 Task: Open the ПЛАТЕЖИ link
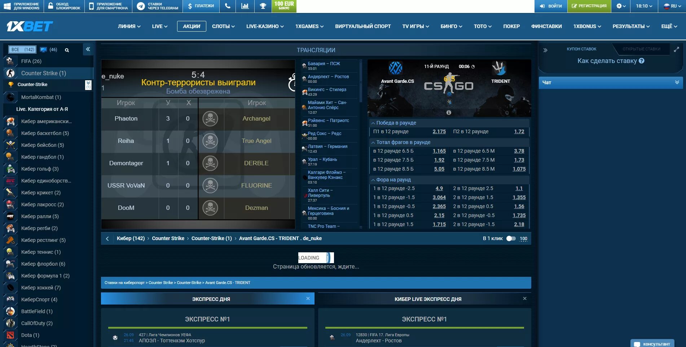coord(201,6)
